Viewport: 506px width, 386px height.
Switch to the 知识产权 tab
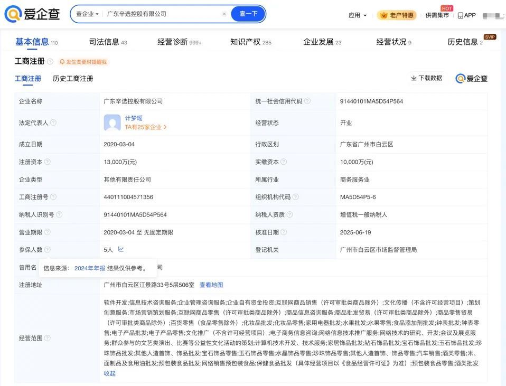[251, 42]
